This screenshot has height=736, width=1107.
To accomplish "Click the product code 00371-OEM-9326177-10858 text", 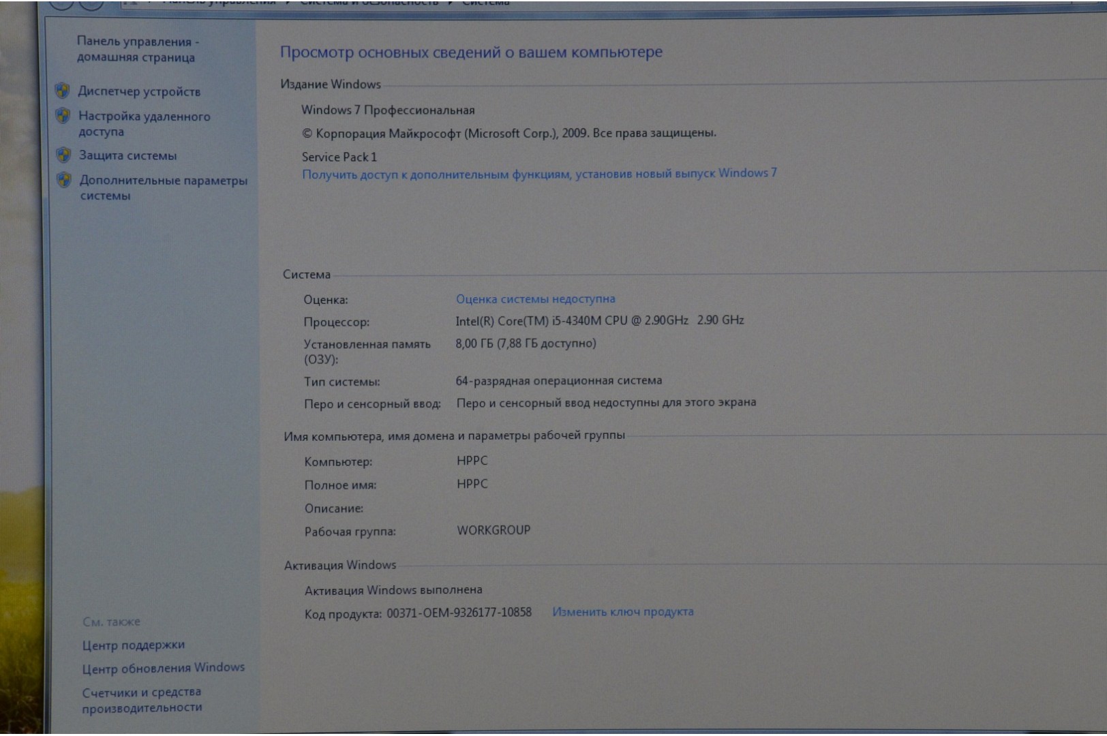I will coord(459,613).
